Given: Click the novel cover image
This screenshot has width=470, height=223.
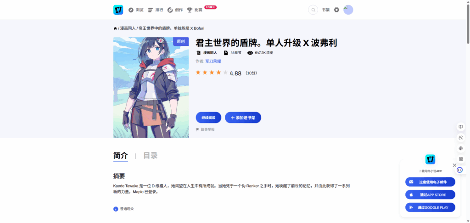Looking at the screenshot, I should 151,88.
